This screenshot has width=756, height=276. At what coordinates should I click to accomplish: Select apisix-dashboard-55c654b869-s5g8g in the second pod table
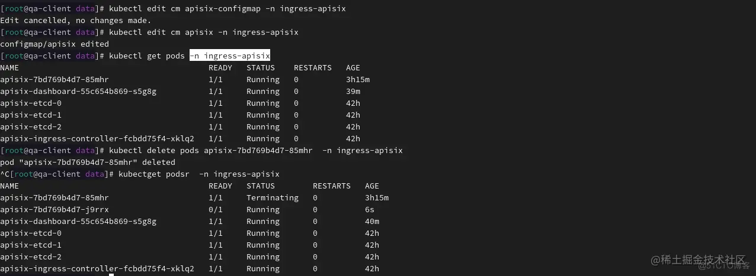(78, 222)
